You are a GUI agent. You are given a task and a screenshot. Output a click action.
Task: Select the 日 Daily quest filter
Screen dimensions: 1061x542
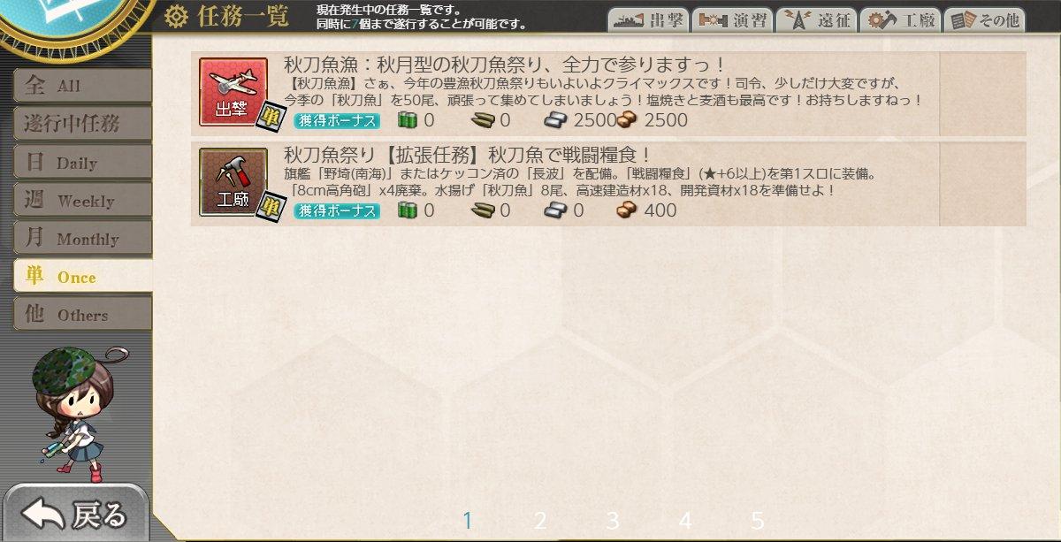[82, 163]
